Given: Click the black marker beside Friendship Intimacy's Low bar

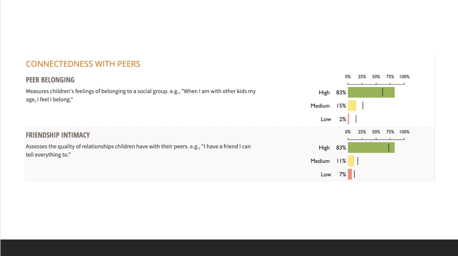Looking at the screenshot, I should coord(354,174).
